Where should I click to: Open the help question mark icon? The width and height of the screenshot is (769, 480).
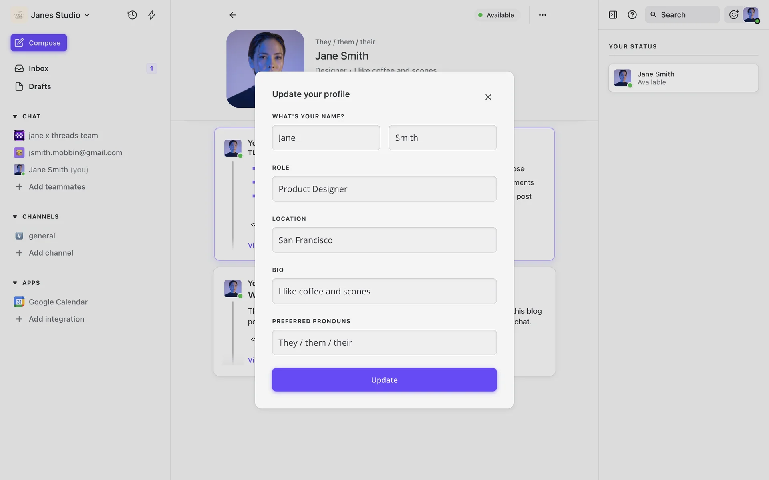click(x=632, y=15)
